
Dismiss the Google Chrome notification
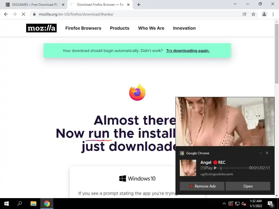[x=267, y=153]
